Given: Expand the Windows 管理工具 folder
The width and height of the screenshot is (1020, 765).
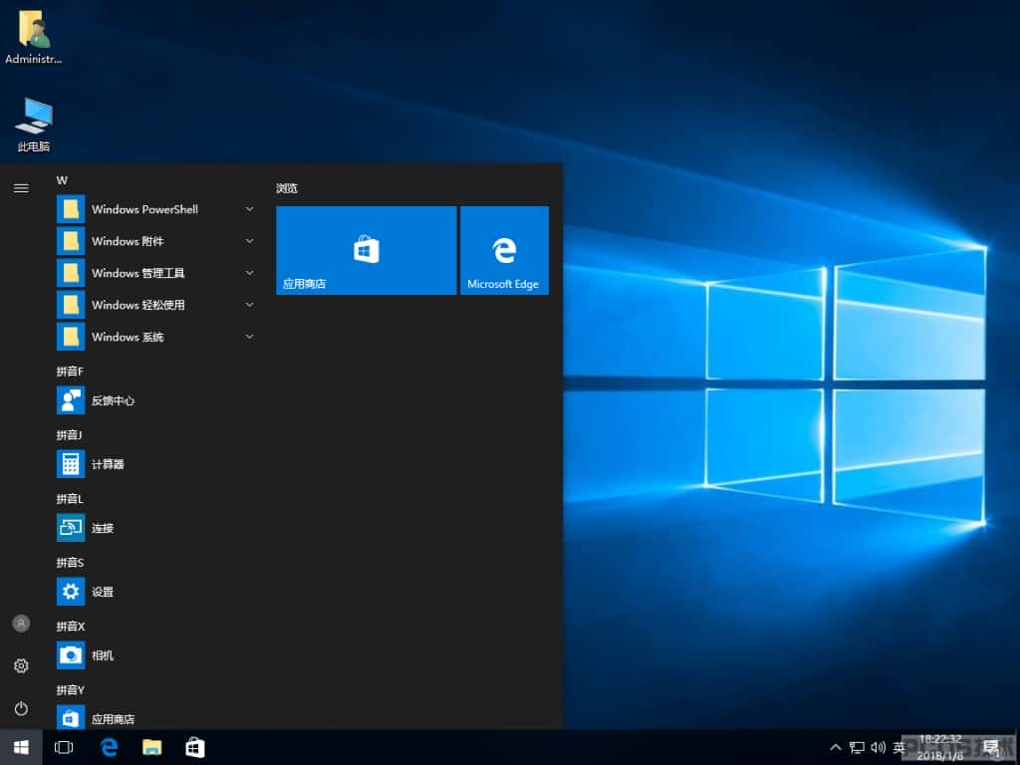Looking at the screenshot, I should click(x=156, y=273).
